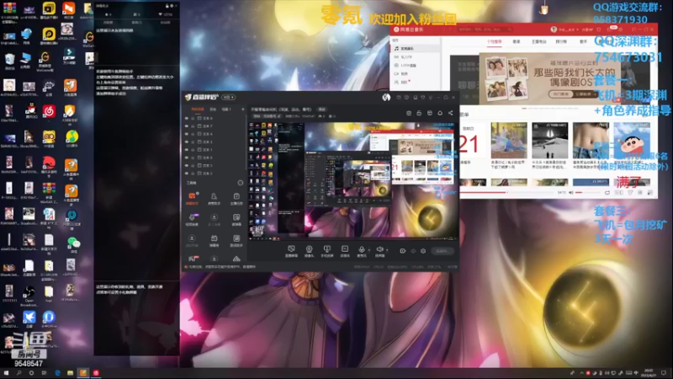Click the unlock icon above the preview
Image resolution: width=673 pixels, height=379 pixels.
(x=419, y=113)
